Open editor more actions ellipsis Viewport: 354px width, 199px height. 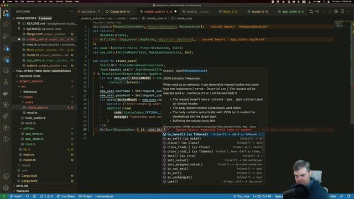(x=348, y=12)
